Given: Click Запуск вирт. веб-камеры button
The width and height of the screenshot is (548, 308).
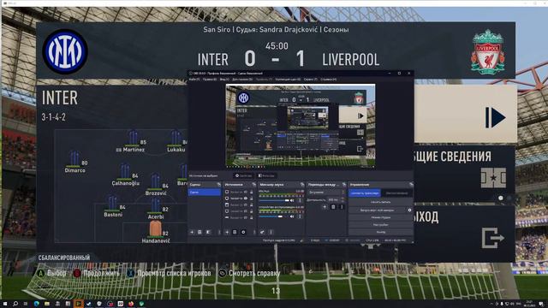Looking at the screenshot, I should coord(377,210).
